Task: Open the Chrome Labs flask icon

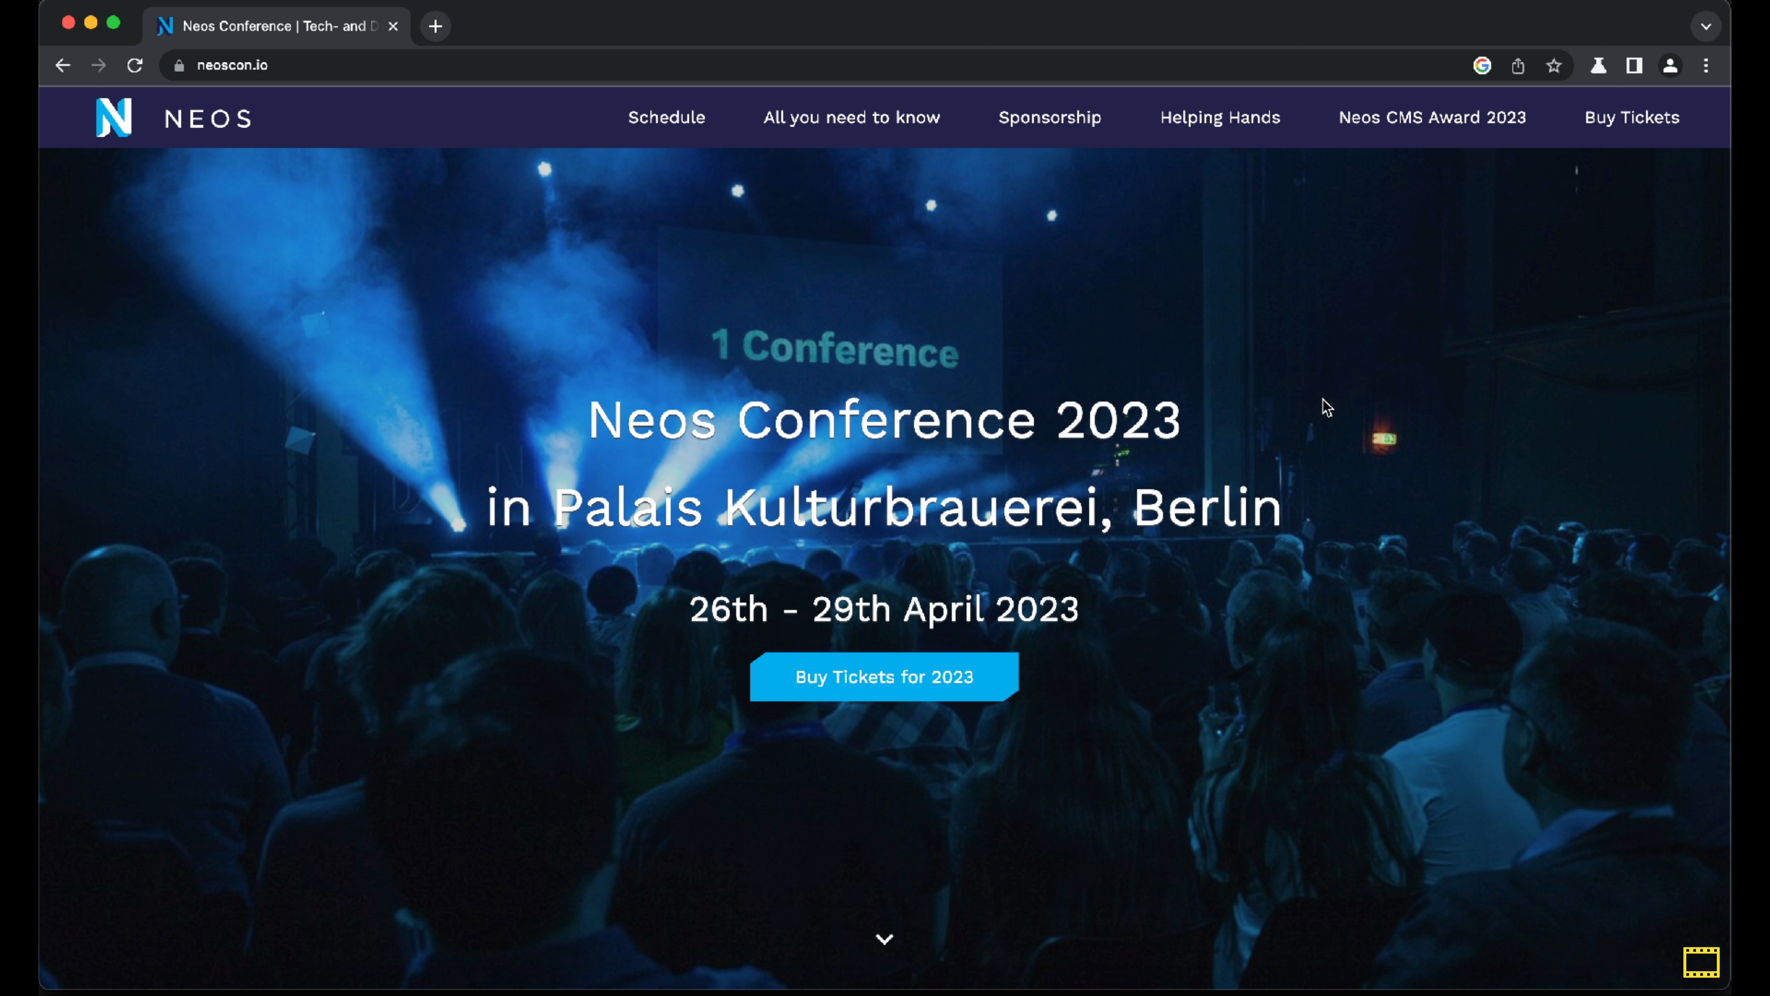Action: pos(1598,66)
